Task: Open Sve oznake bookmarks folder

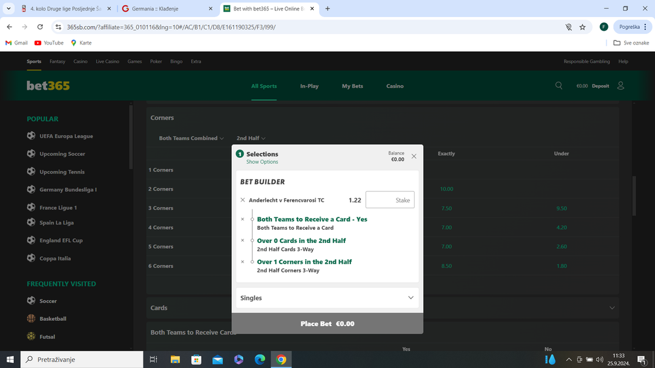Action: coord(631,43)
